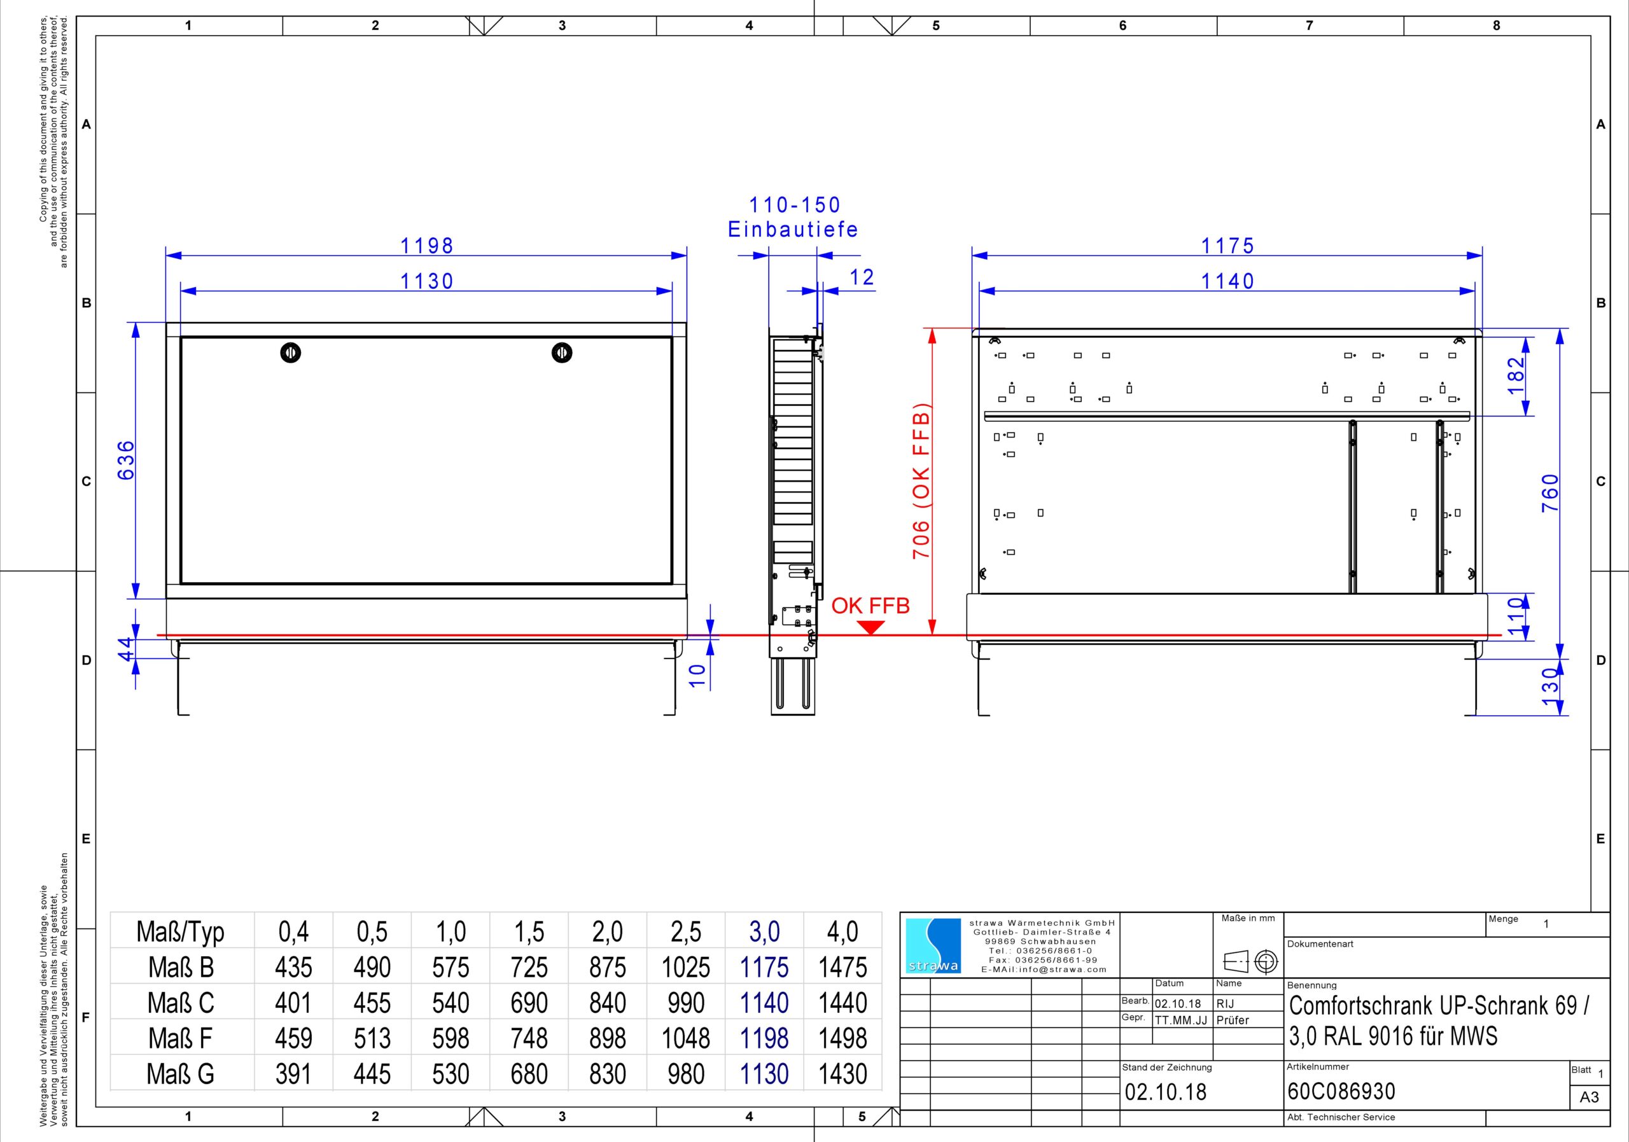This screenshot has height=1142, width=1629.
Task: Select the 1130 dimension above front view
Action: [426, 282]
